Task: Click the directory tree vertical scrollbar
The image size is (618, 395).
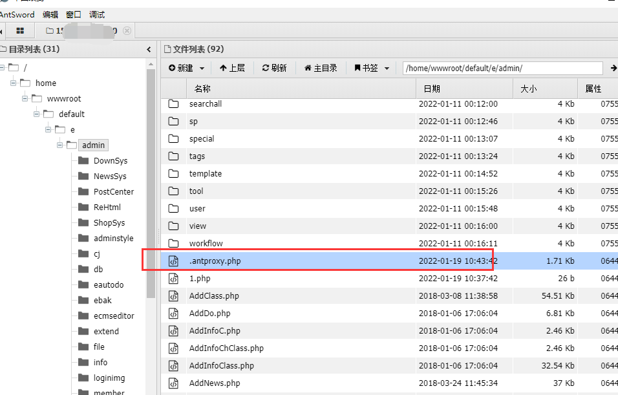Action: tap(151, 184)
